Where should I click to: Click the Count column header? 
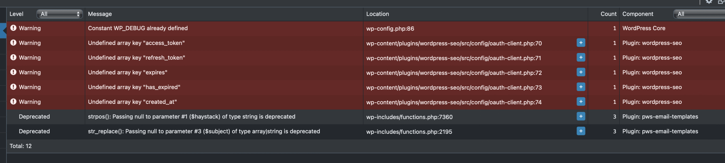click(x=608, y=14)
